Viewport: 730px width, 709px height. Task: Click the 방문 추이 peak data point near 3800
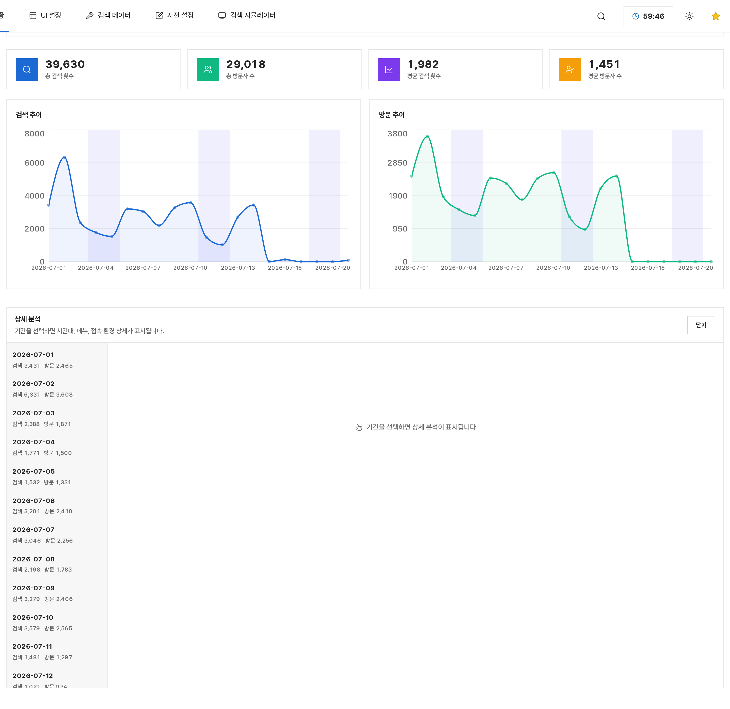[x=427, y=137]
